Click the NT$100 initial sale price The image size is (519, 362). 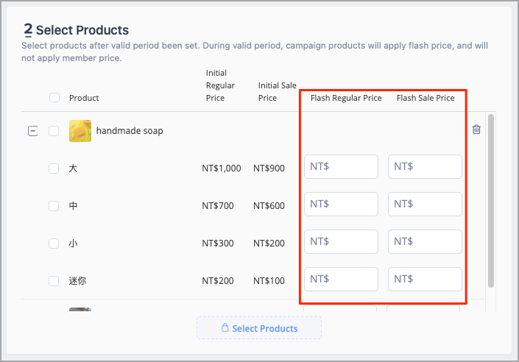[269, 281]
